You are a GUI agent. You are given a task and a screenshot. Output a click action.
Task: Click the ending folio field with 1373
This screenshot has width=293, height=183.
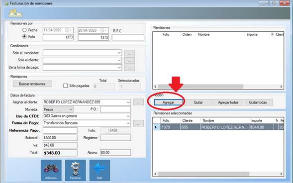[x=93, y=37]
